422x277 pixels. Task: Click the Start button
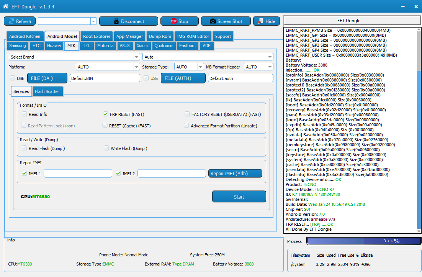point(239,197)
